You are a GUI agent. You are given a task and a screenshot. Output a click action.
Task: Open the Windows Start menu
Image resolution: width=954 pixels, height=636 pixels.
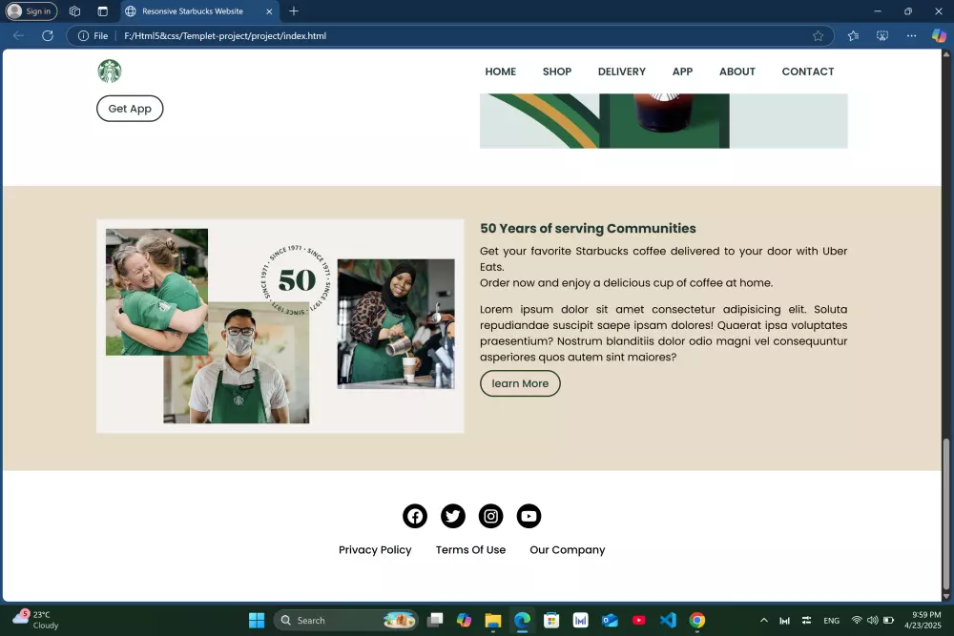(x=257, y=620)
